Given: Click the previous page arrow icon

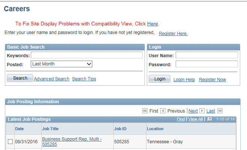Looking at the screenshot, I should coord(163,111).
